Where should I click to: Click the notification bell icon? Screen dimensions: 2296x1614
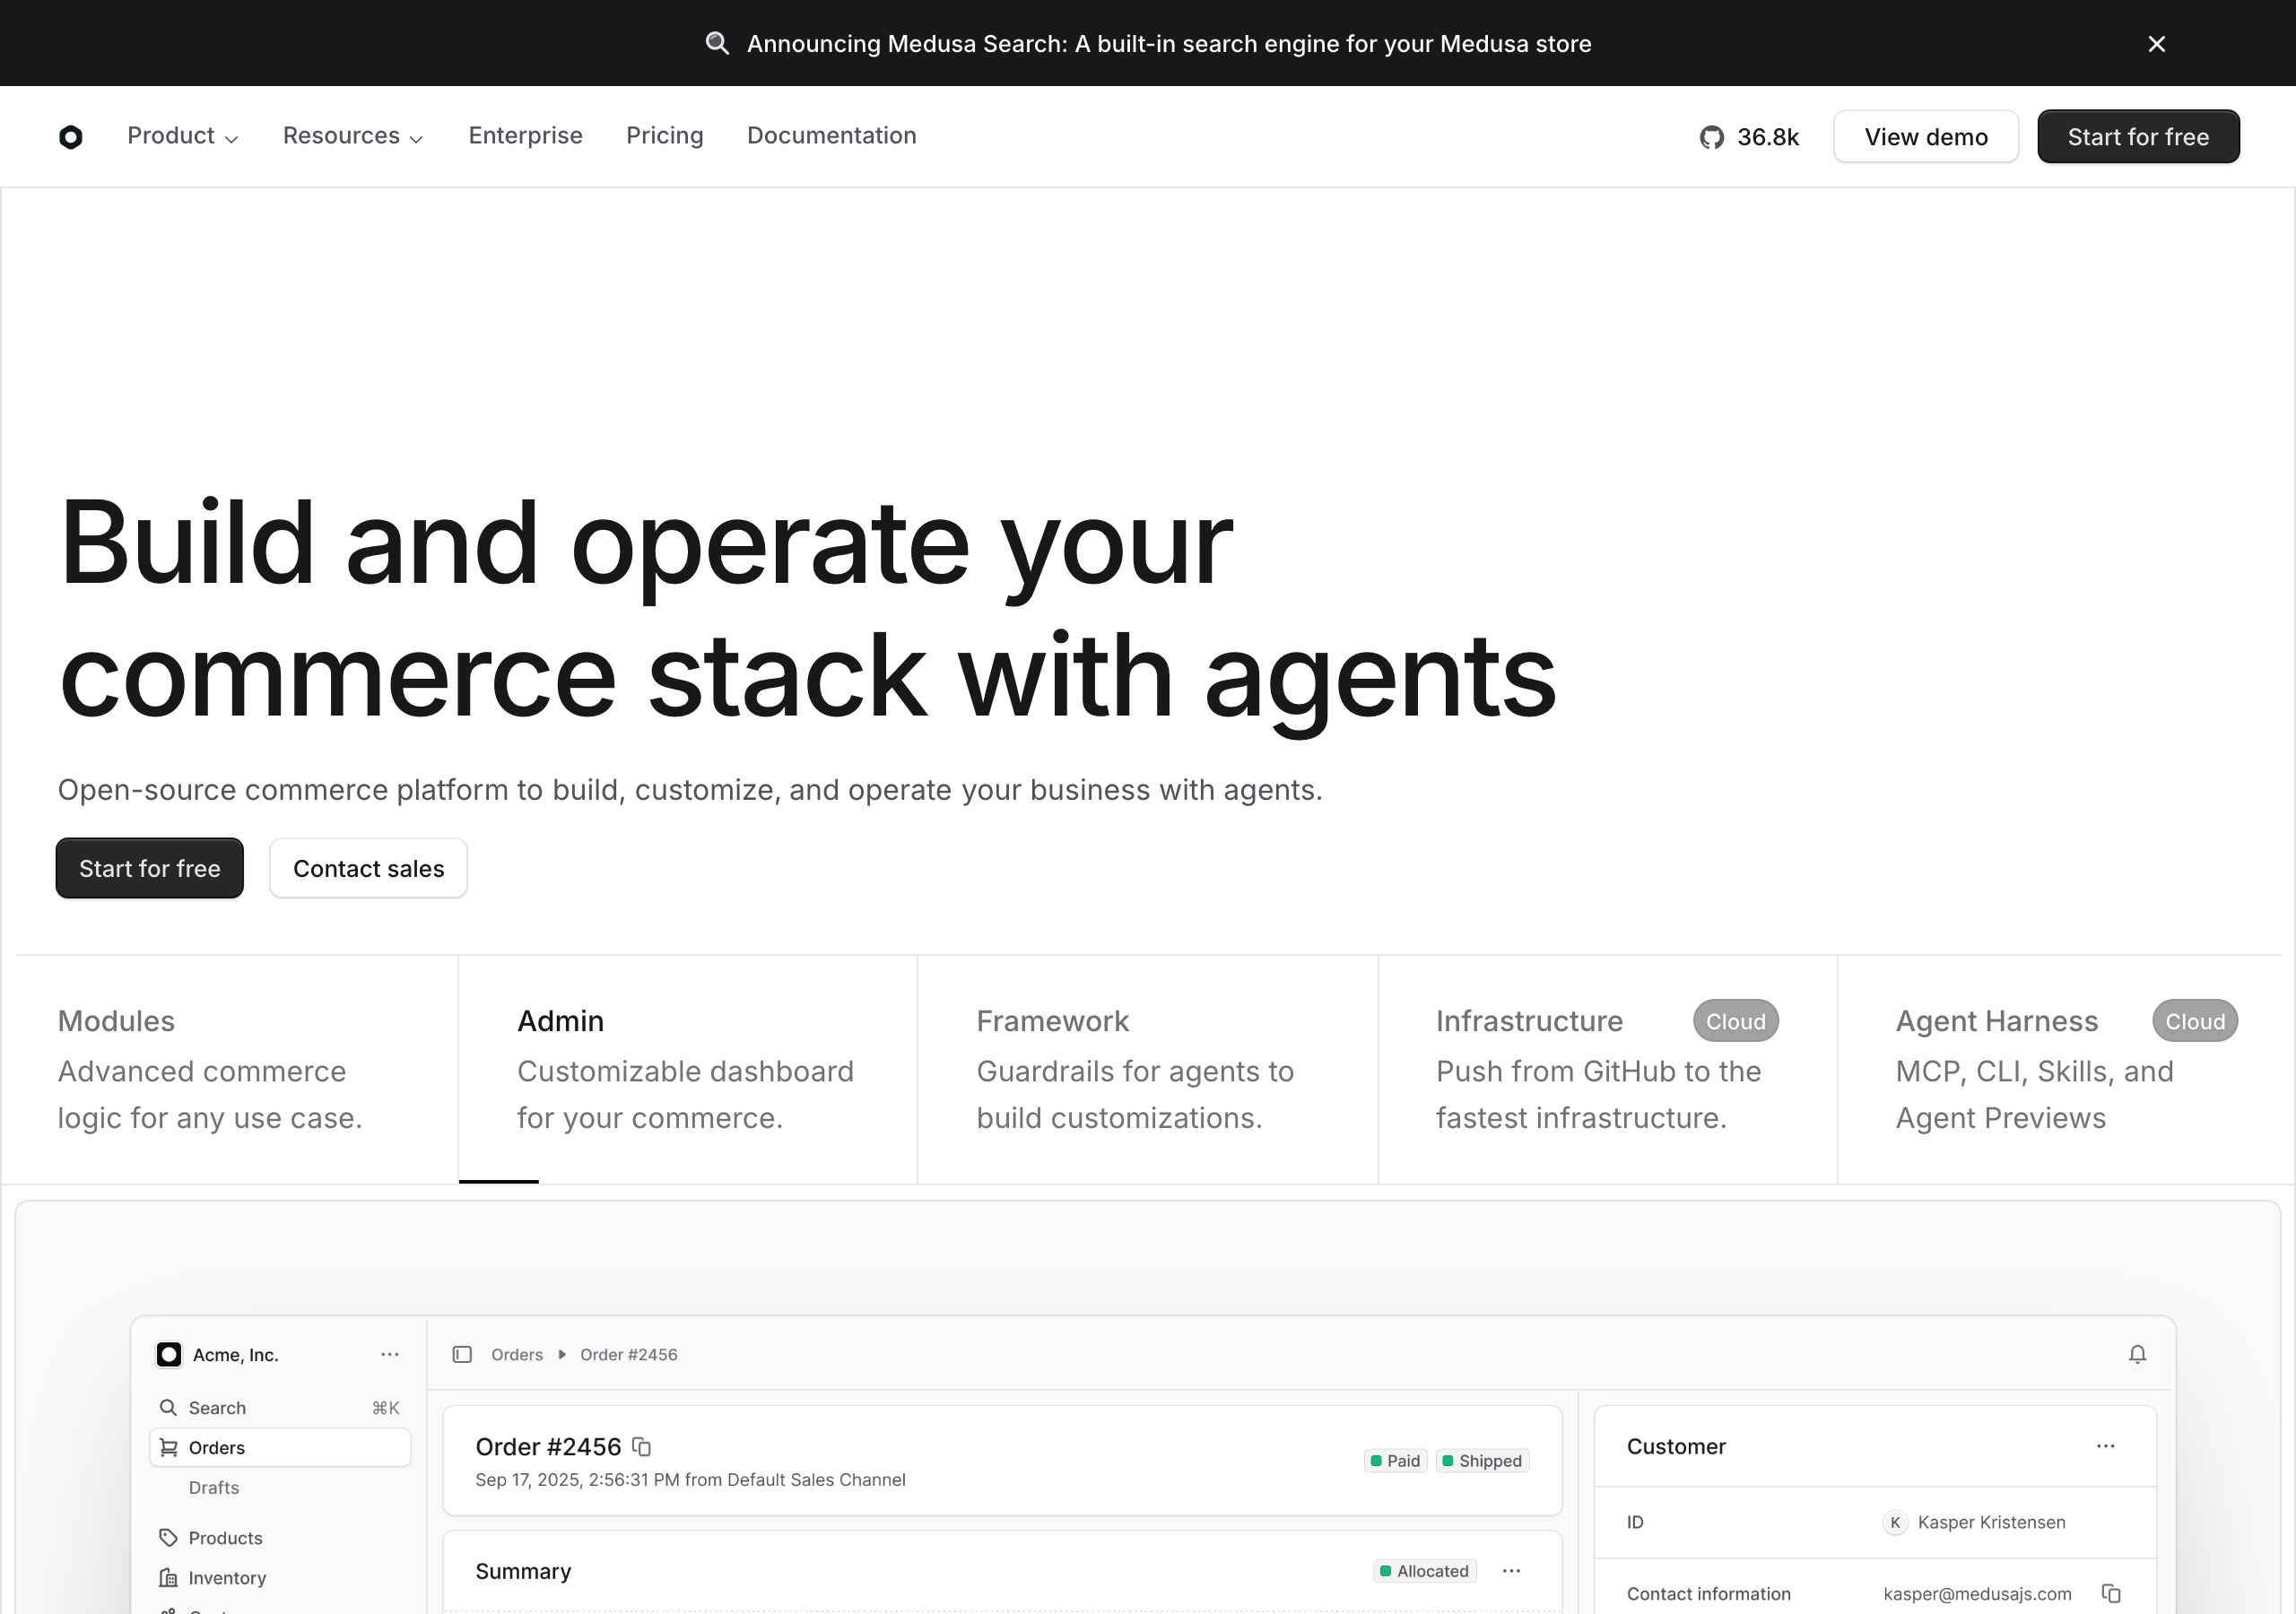click(2137, 1354)
